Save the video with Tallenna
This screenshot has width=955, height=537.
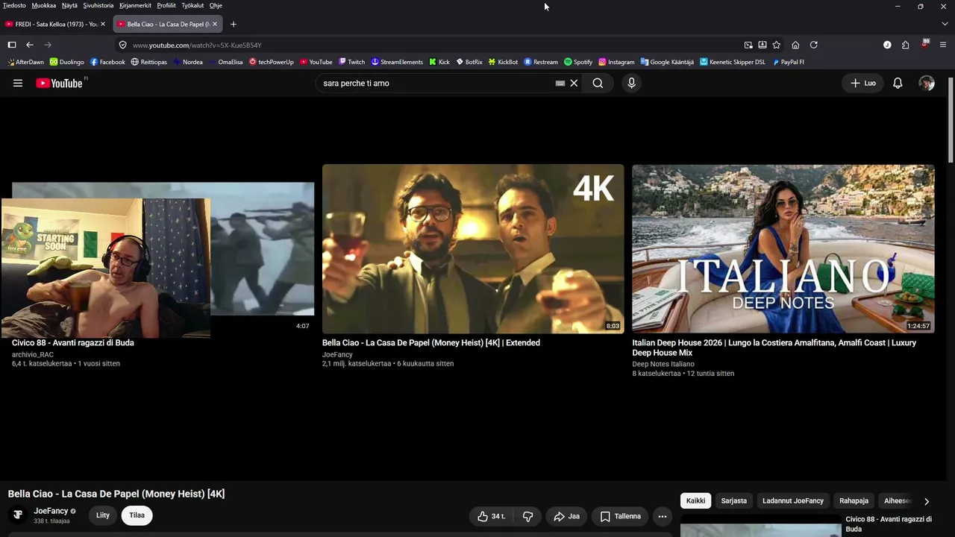[620, 516]
